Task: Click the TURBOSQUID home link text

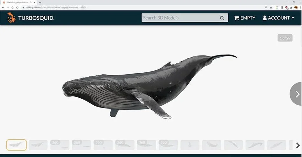Action: click(x=36, y=18)
